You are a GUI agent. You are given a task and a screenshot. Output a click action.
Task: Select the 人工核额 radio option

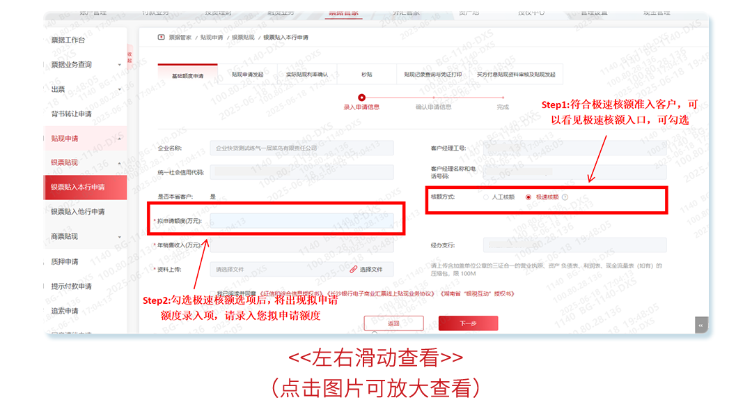(486, 196)
